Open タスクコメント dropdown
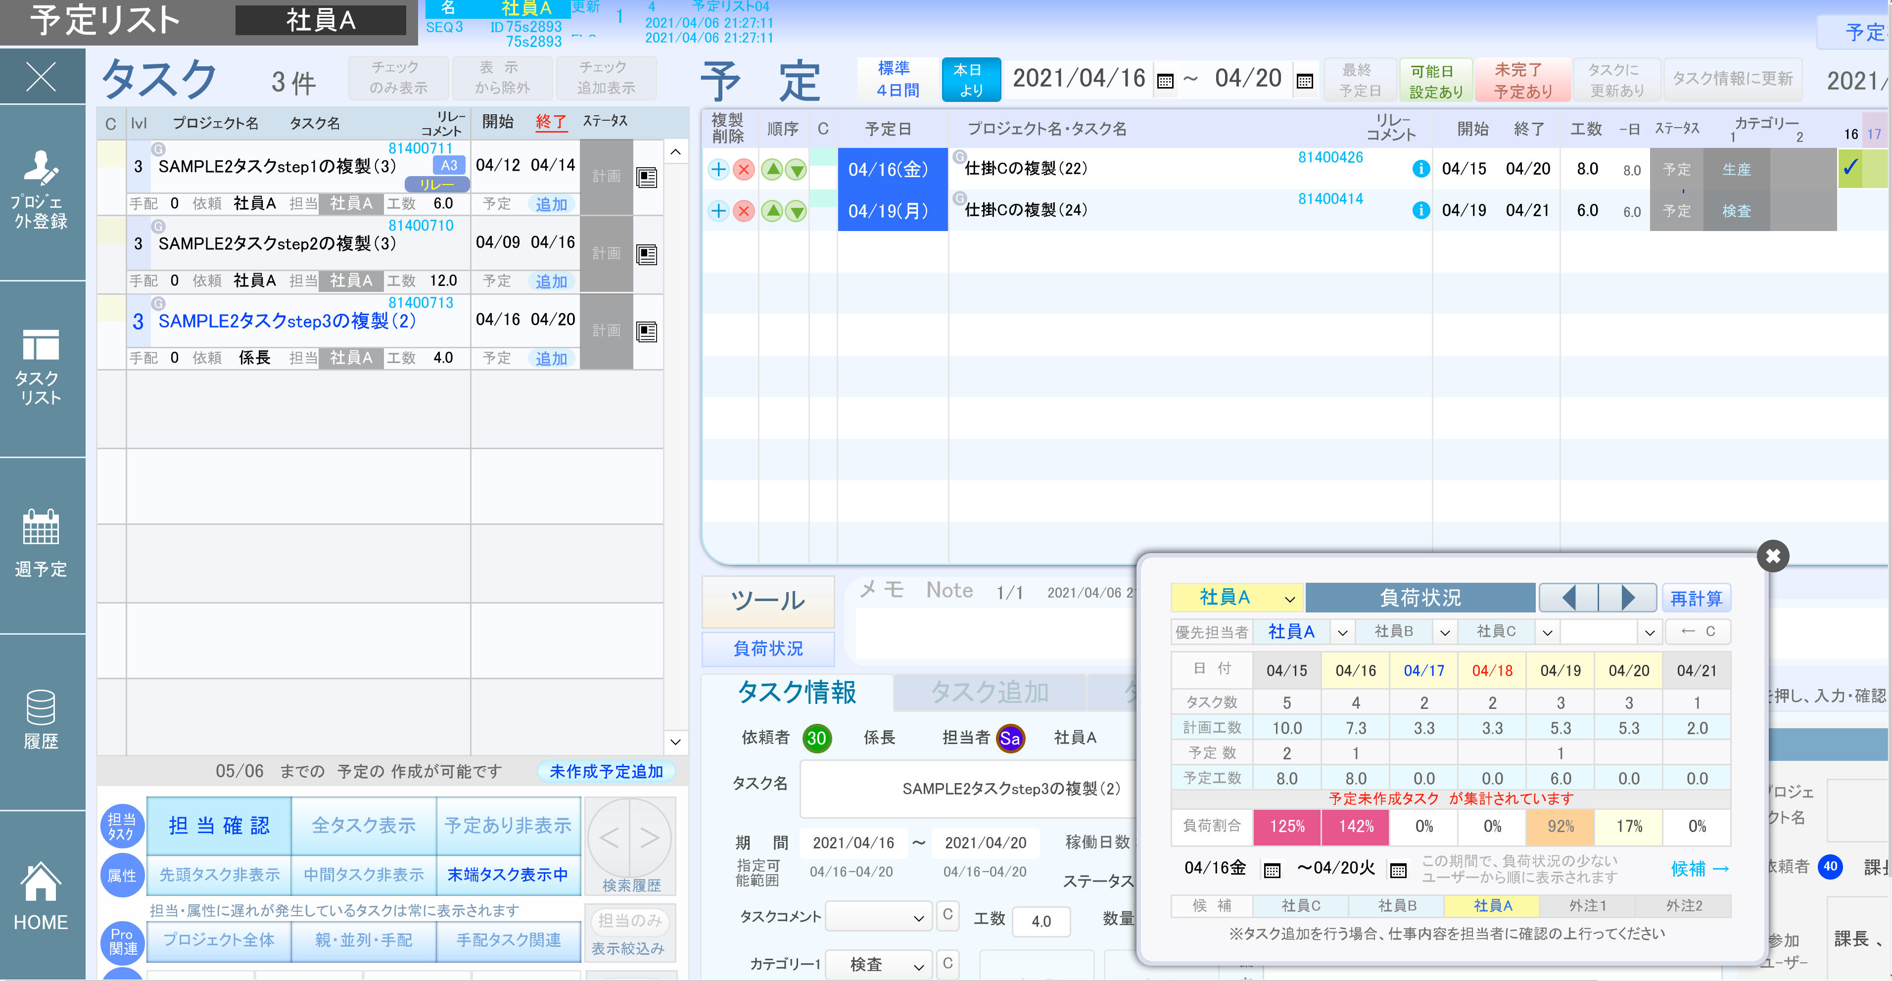This screenshot has height=981, width=1892. point(878,917)
